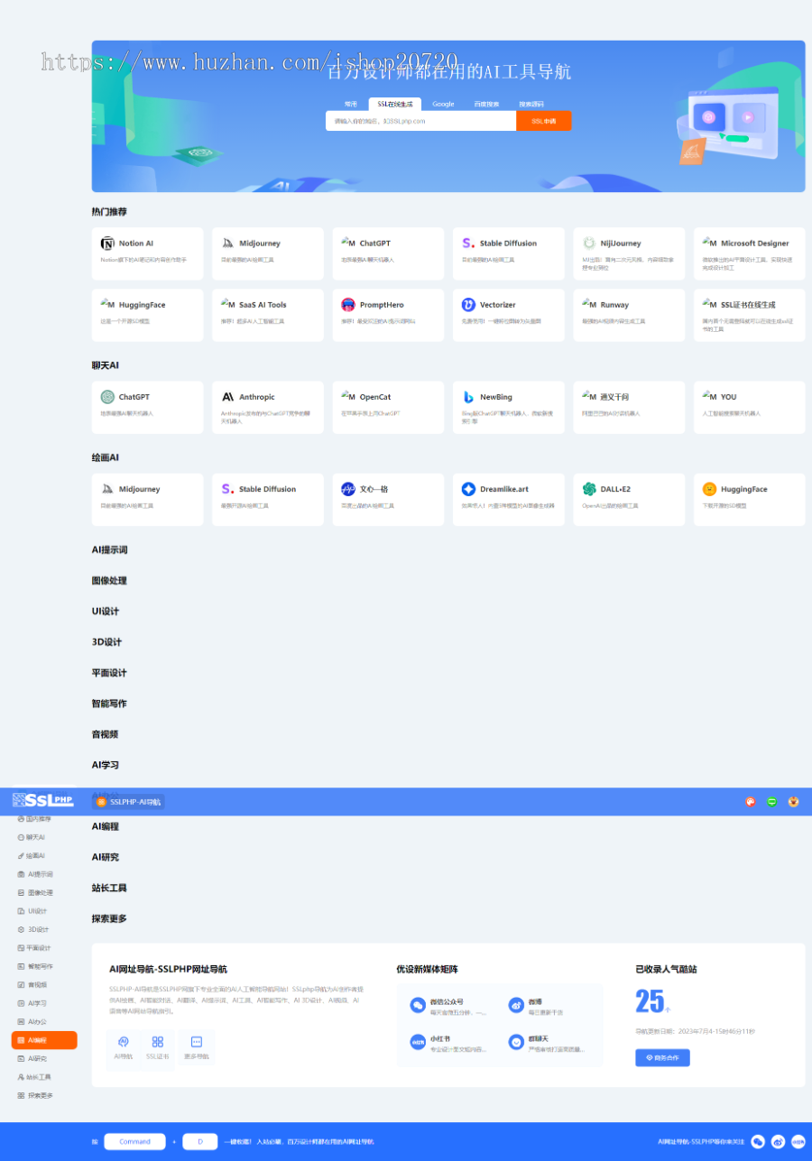Open the OpenCat card

pos(388,407)
